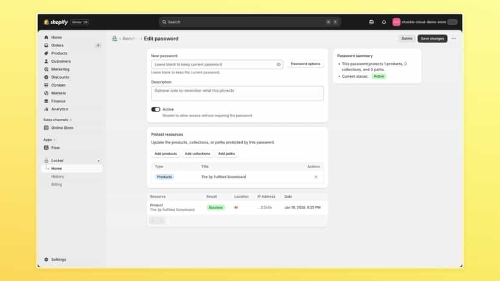Click the Discounts icon in sidebar
The width and height of the screenshot is (500, 281).
pyautogui.click(x=46, y=77)
